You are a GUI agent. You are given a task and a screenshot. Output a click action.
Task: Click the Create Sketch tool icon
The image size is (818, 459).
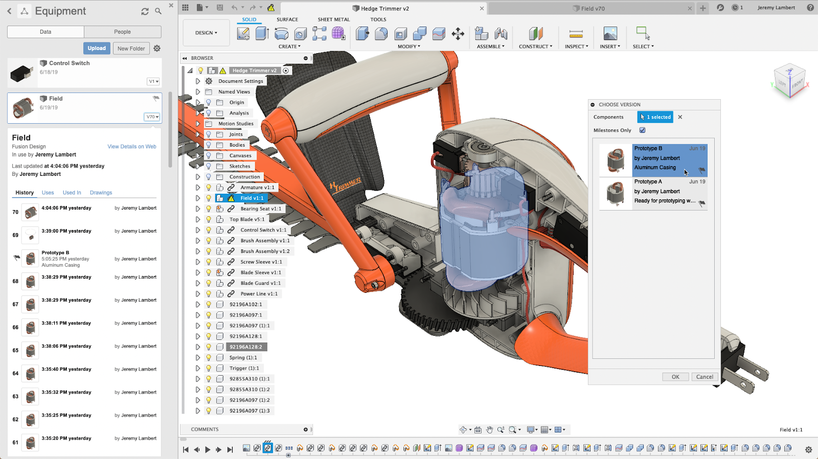pyautogui.click(x=243, y=34)
